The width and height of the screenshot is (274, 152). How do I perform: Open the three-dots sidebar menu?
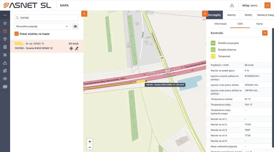click(x=5, y=15)
